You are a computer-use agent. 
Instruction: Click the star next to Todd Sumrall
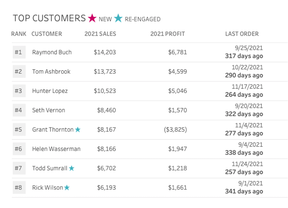(71, 169)
